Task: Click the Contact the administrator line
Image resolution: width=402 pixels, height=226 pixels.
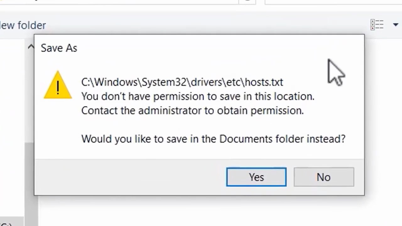Action: (x=193, y=110)
